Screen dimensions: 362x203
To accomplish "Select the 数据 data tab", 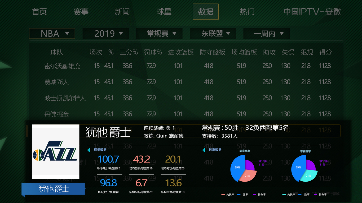I will pyautogui.click(x=206, y=12).
